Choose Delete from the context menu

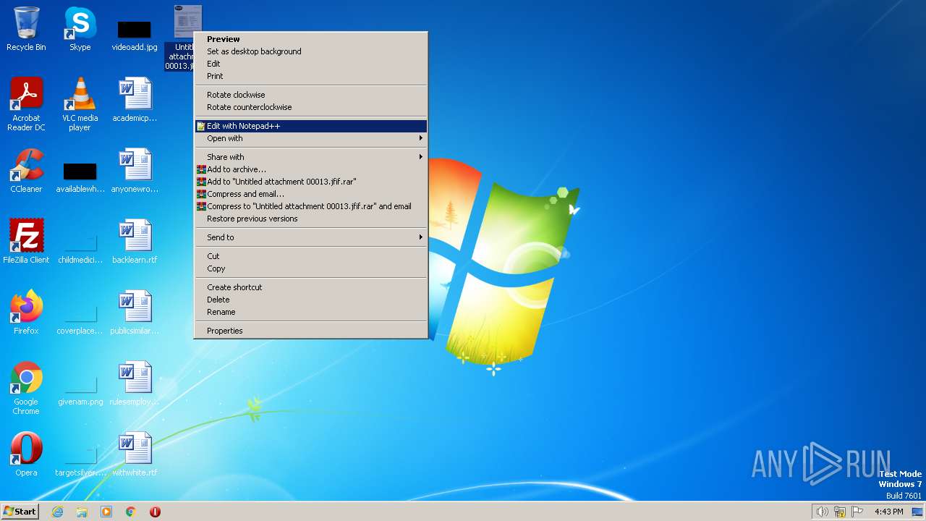(311, 300)
